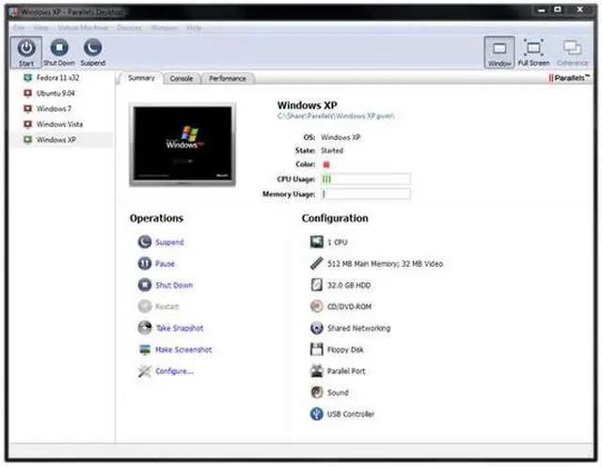Click the USB Controller icon
The height and width of the screenshot is (467, 602).
[x=317, y=413]
